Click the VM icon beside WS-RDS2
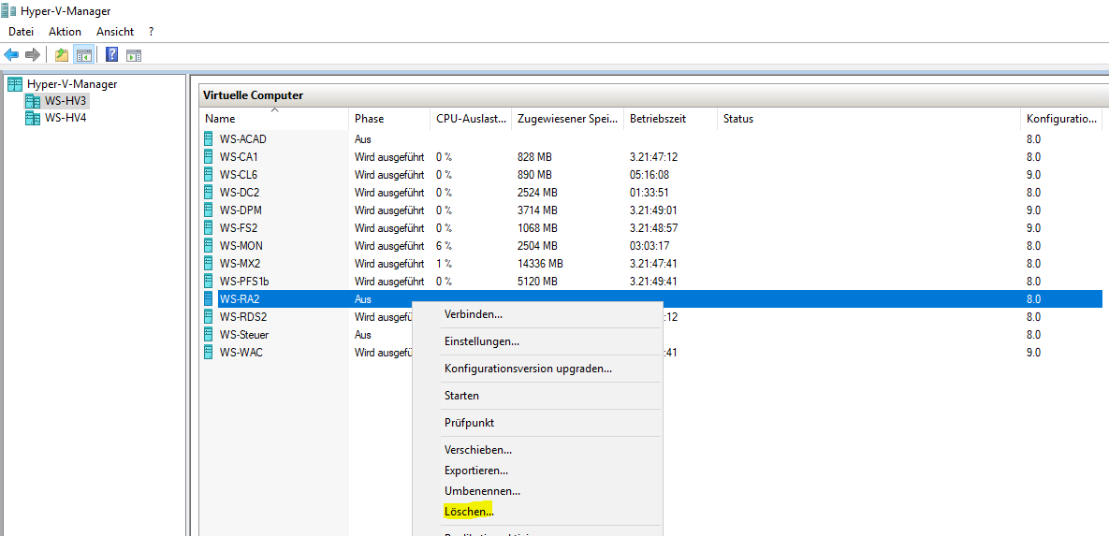1109x536 pixels. (x=209, y=316)
